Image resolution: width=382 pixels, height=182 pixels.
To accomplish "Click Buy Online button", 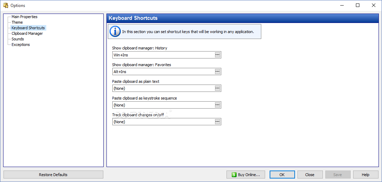I will pyautogui.click(x=246, y=175).
